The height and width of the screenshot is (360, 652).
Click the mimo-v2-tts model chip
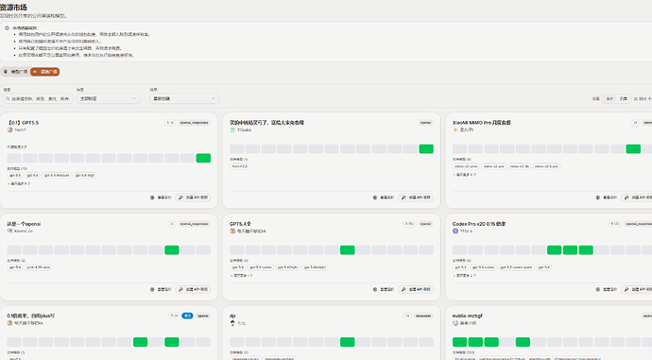pos(520,166)
